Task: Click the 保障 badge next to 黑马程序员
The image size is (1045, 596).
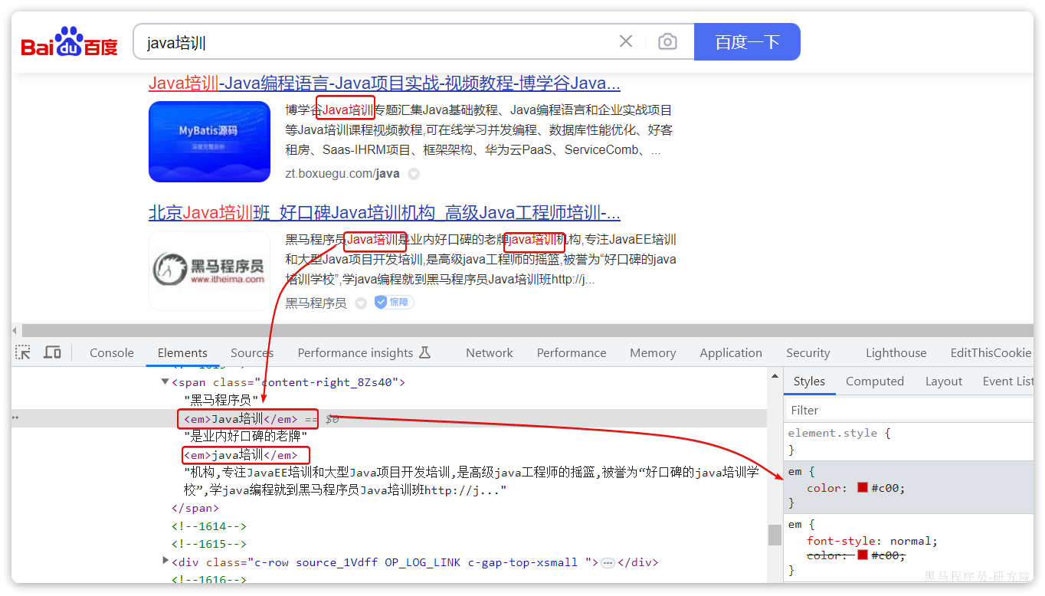Action: pyautogui.click(x=394, y=303)
